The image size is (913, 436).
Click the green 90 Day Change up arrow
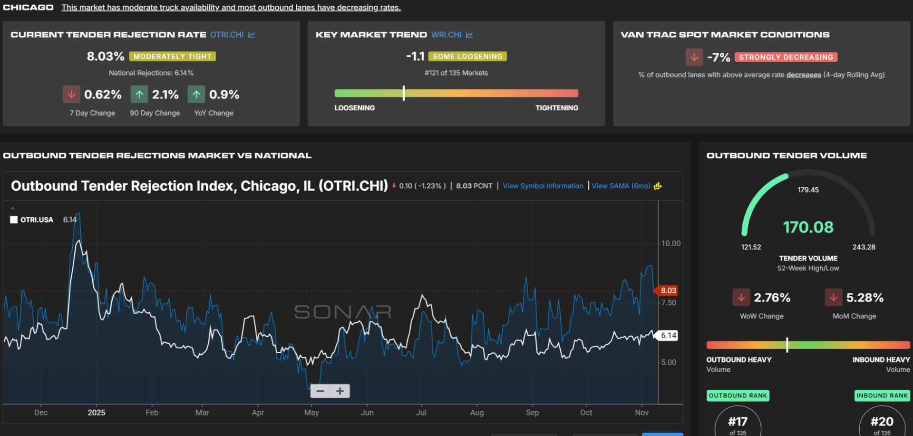tap(139, 94)
